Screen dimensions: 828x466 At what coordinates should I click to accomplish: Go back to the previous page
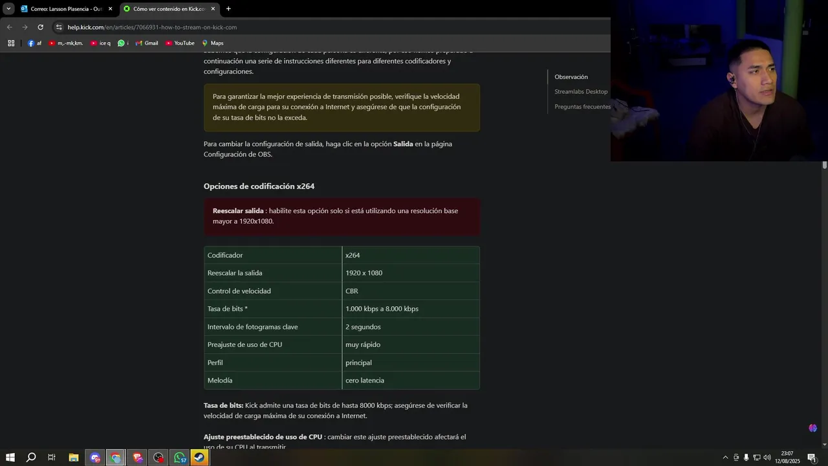pos(10,27)
